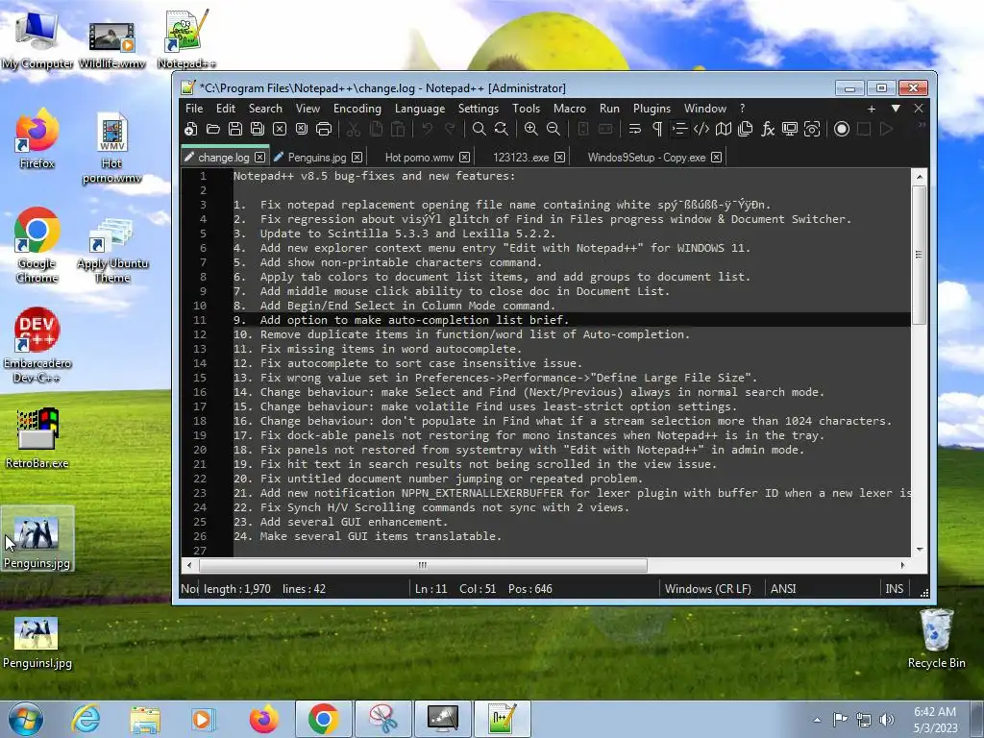Open the Firefox desktop shortcut

pyautogui.click(x=37, y=138)
